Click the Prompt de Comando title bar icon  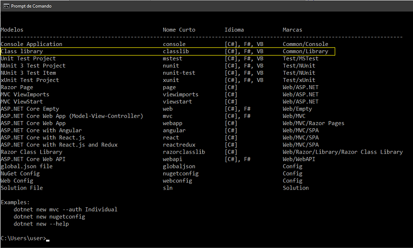click(x=6, y=6)
